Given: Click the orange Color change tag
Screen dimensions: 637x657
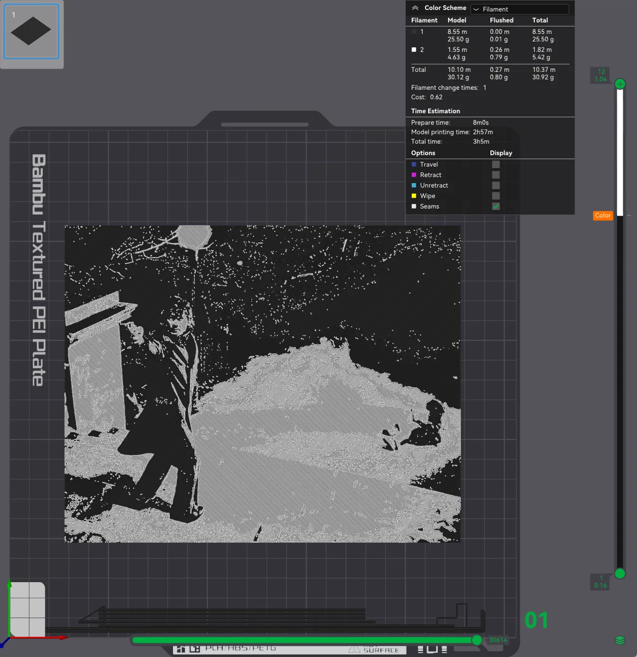Looking at the screenshot, I should [603, 216].
